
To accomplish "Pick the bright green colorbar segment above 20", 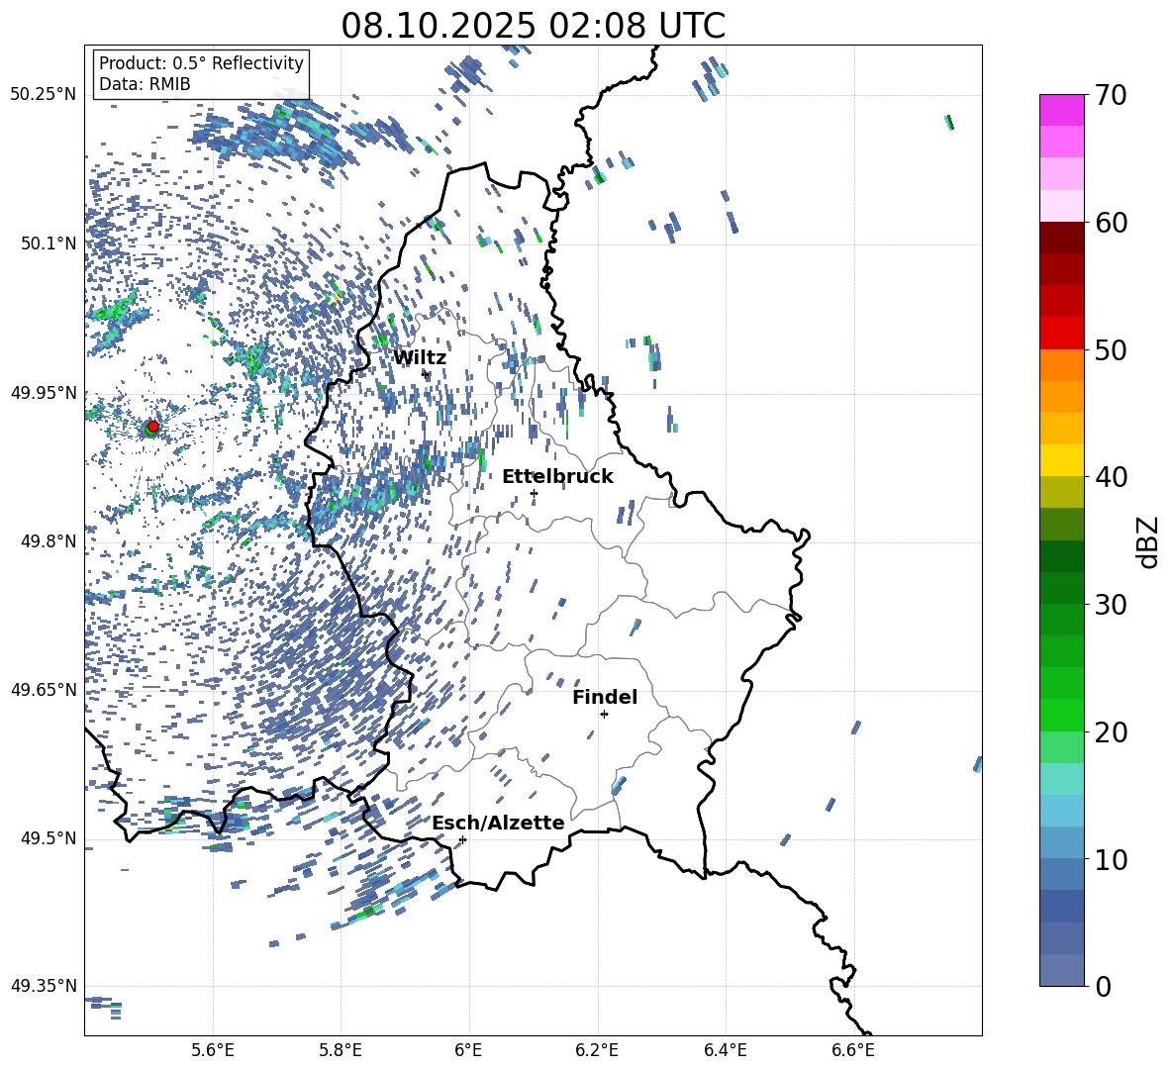I will click(1061, 715).
